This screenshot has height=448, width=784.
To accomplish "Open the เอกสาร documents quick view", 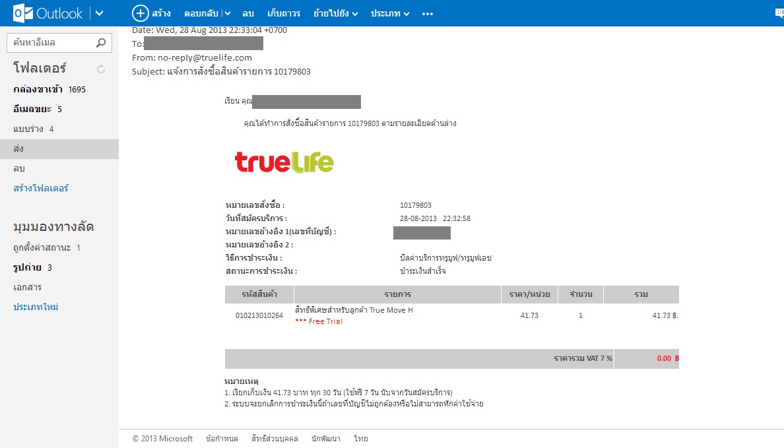I will pos(28,287).
